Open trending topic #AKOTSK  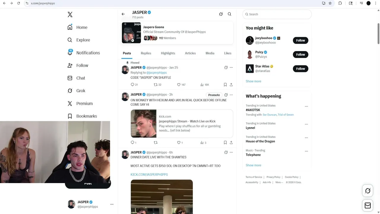coord(253,110)
